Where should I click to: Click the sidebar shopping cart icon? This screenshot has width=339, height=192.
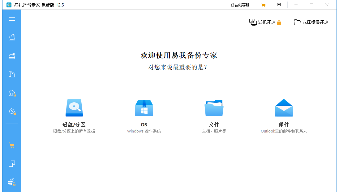pos(12,145)
